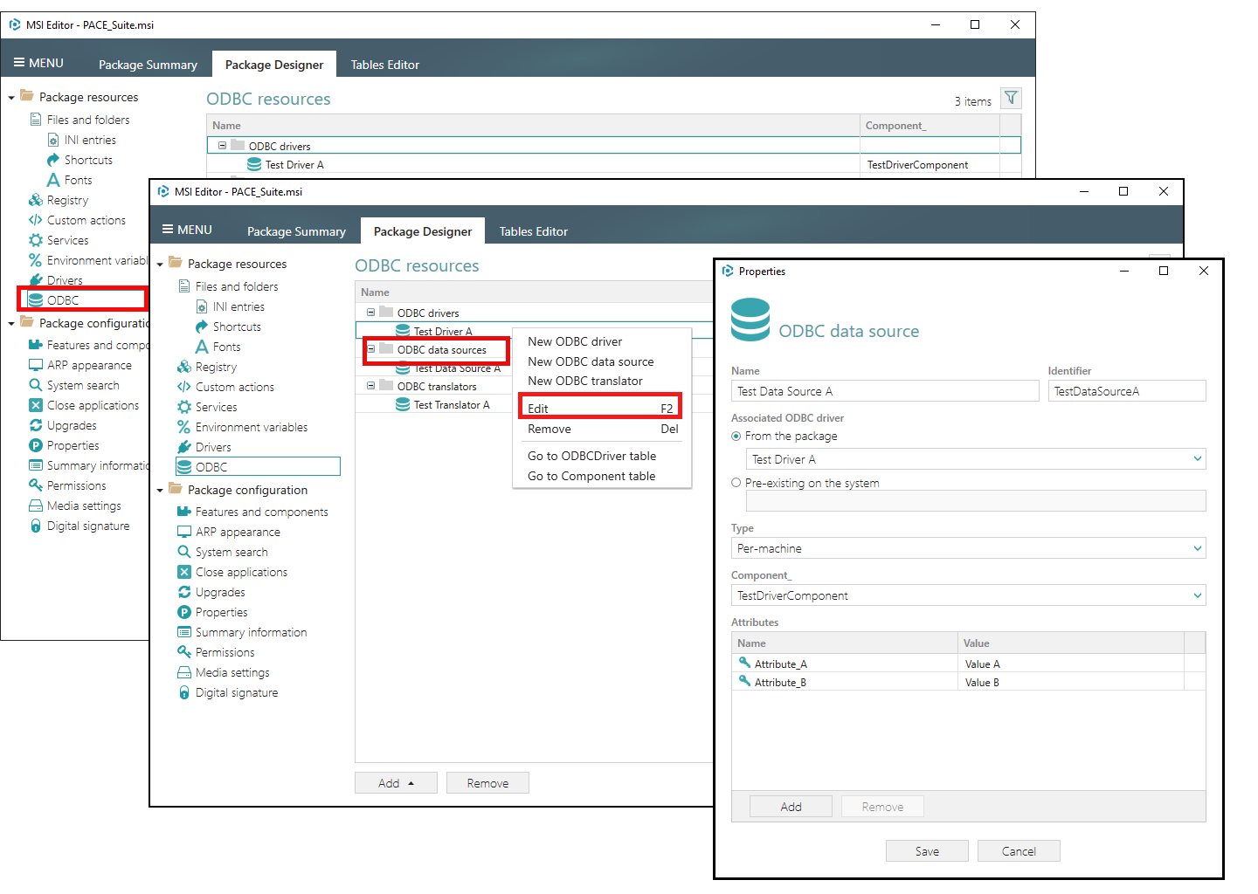This screenshot has width=1258, height=894.
Task: Click Drivers plug icon in middle window sidebar
Action: 184,447
